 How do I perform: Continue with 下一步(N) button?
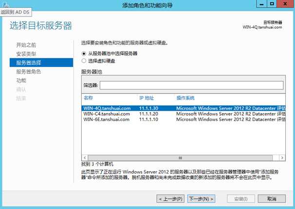point(201,199)
